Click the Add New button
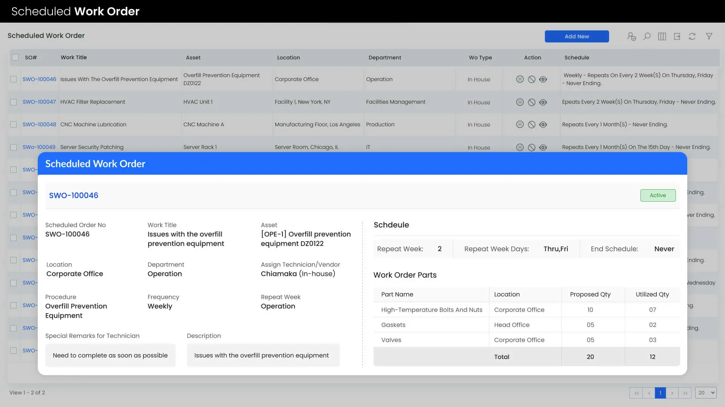This screenshot has height=407, width=725. 577,37
